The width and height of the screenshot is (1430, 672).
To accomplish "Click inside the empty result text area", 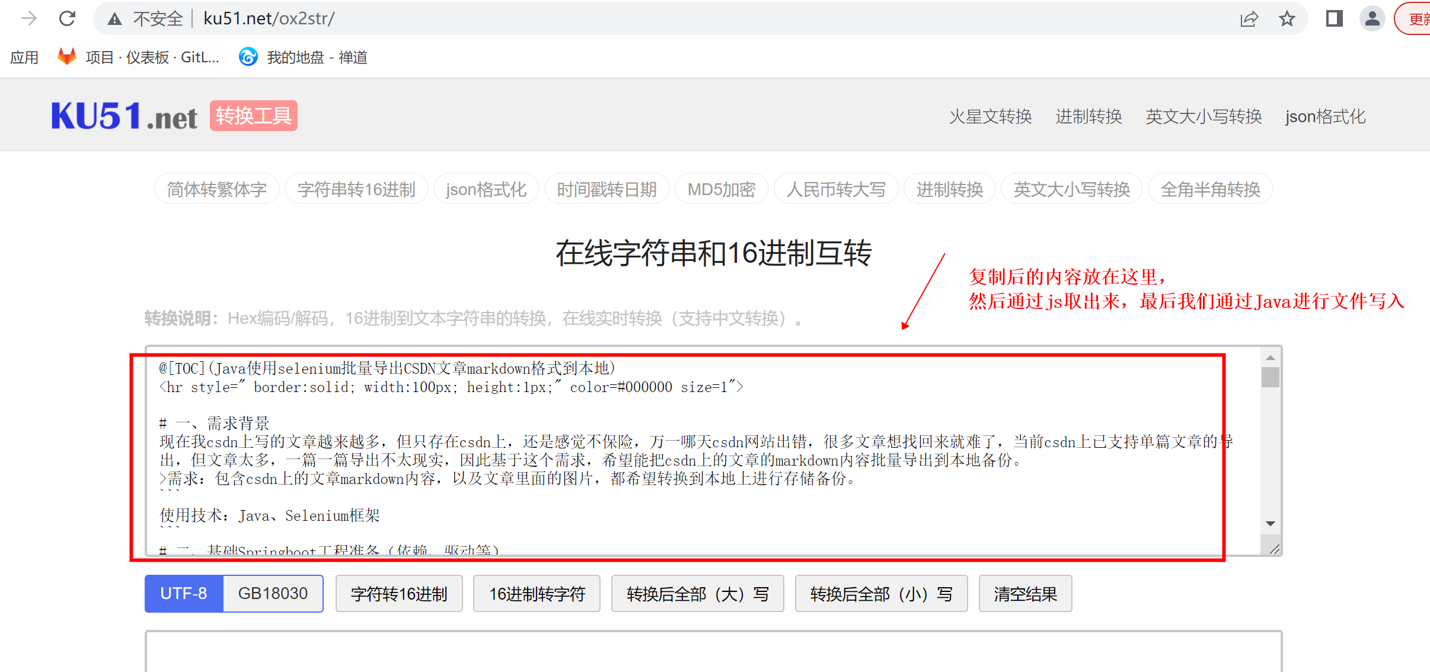I will [x=713, y=651].
